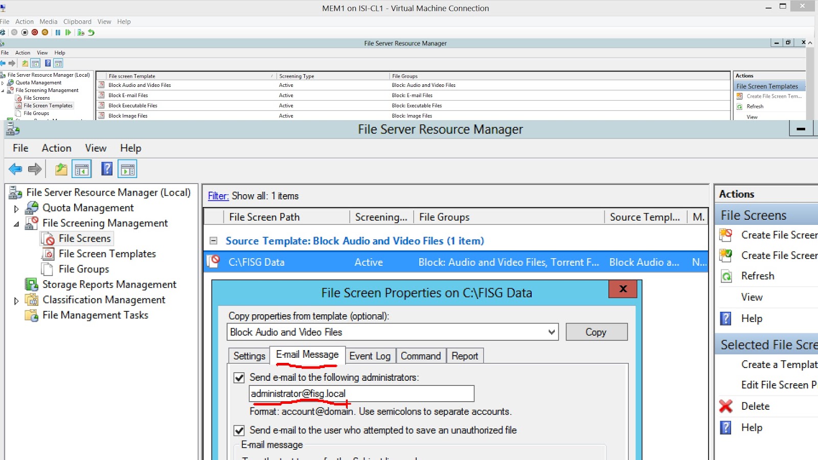This screenshot has width=818, height=460.
Task: Switch to the Event Log tab
Action: pyautogui.click(x=370, y=356)
